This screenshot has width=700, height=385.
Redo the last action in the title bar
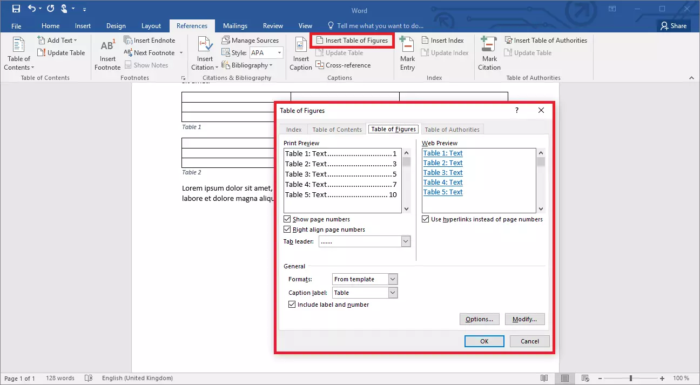pos(50,9)
